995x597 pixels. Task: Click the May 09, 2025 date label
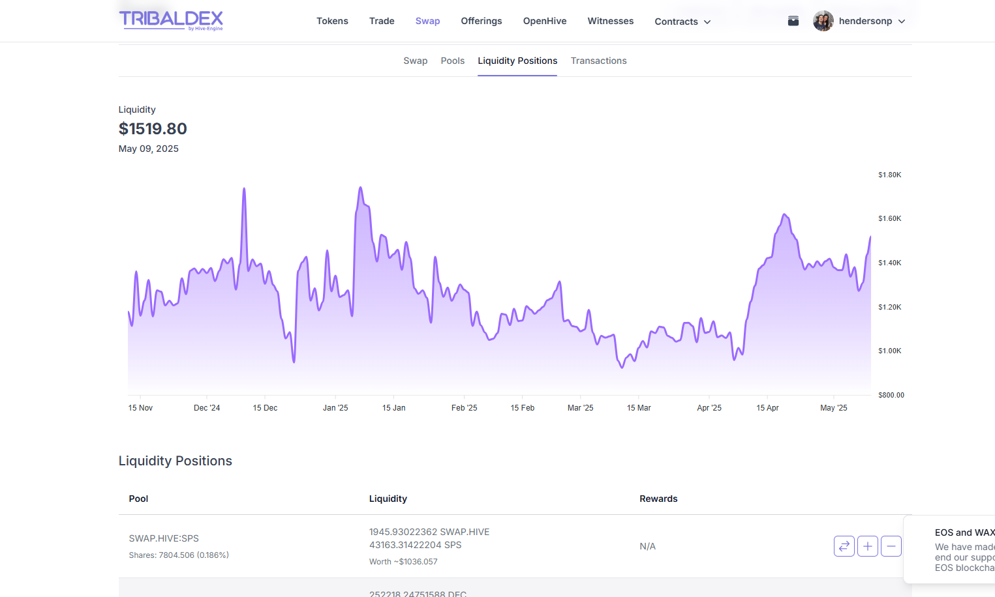(149, 149)
